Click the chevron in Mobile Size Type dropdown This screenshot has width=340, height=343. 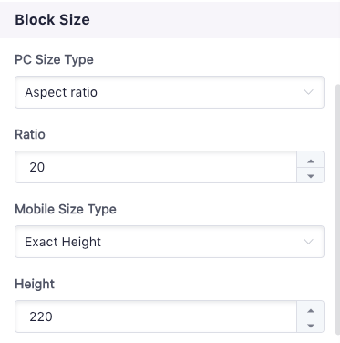[308, 242]
